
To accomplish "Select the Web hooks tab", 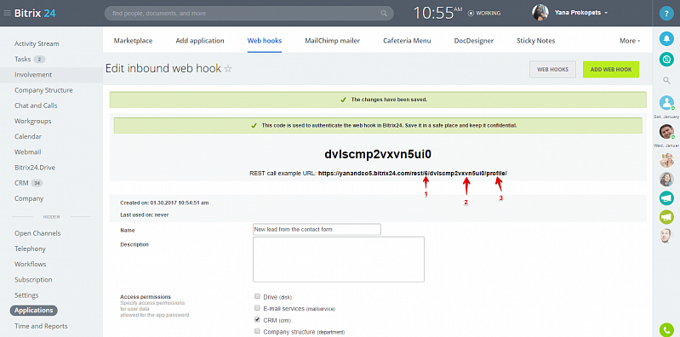I will point(265,41).
